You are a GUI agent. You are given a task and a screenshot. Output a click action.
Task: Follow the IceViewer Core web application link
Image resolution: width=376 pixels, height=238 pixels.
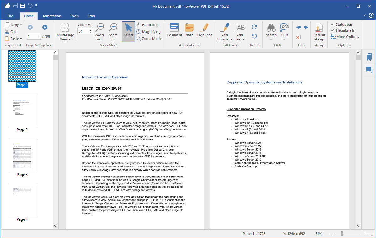[142, 167]
